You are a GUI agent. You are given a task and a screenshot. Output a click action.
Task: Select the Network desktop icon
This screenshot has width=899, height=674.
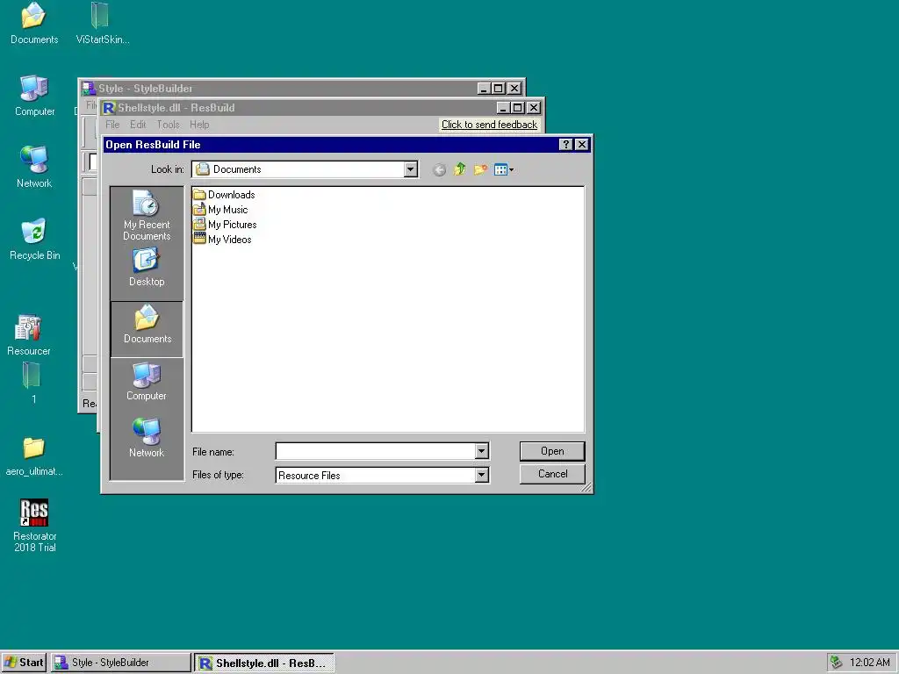pyautogui.click(x=34, y=168)
